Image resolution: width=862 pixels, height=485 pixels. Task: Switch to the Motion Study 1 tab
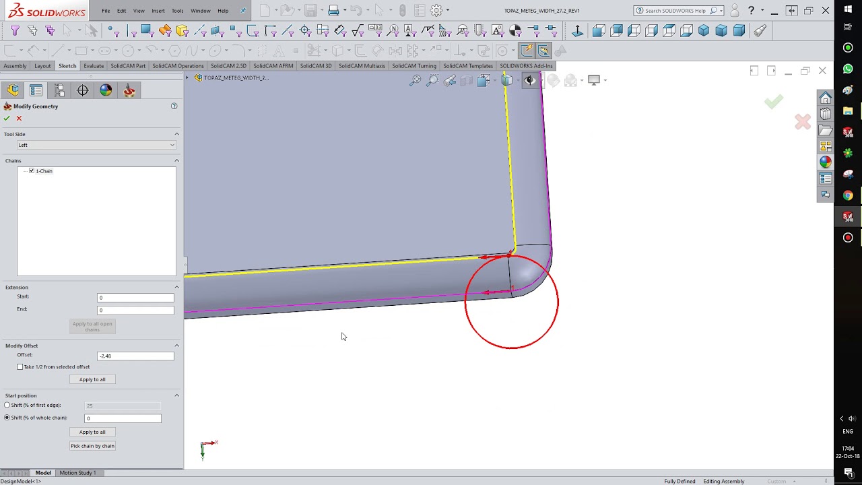pos(77,473)
